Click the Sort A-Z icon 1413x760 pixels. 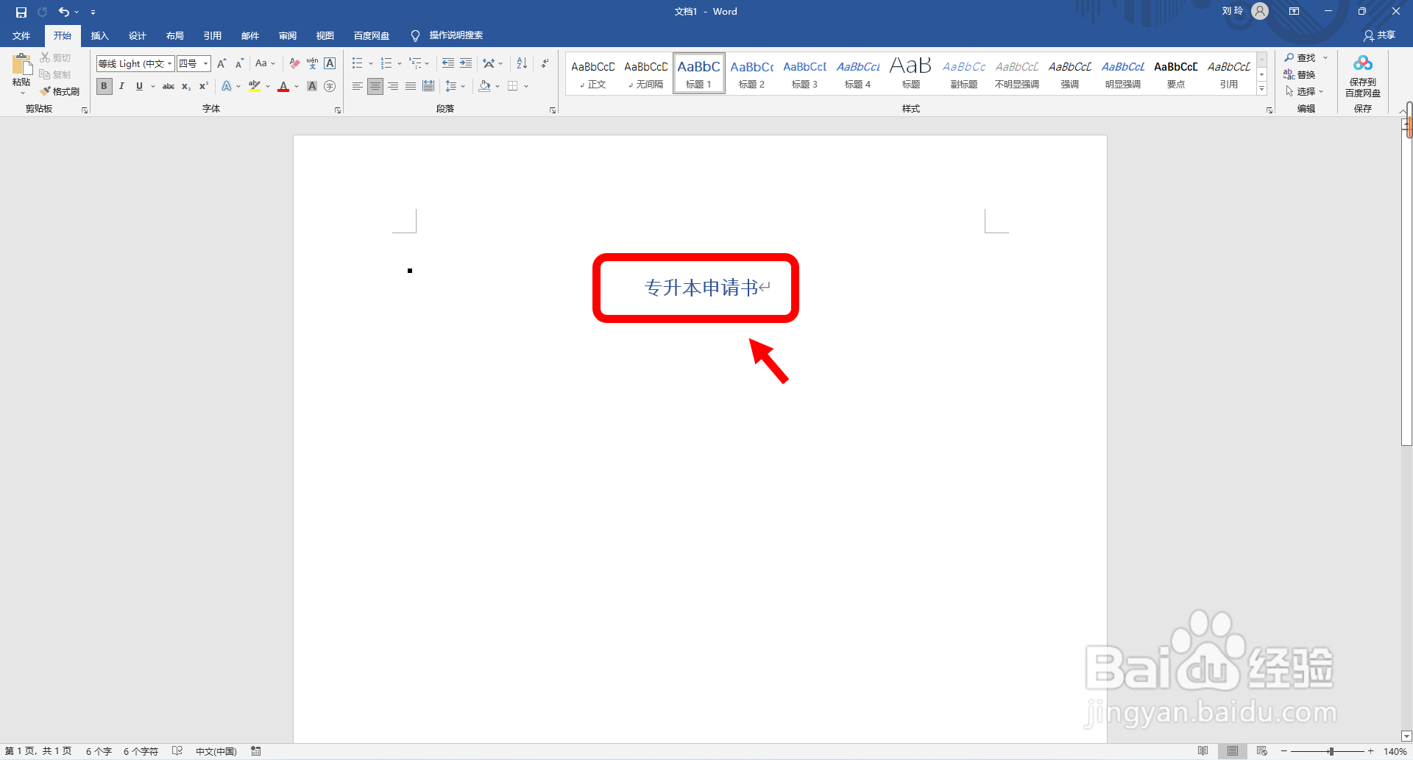tap(522, 64)
